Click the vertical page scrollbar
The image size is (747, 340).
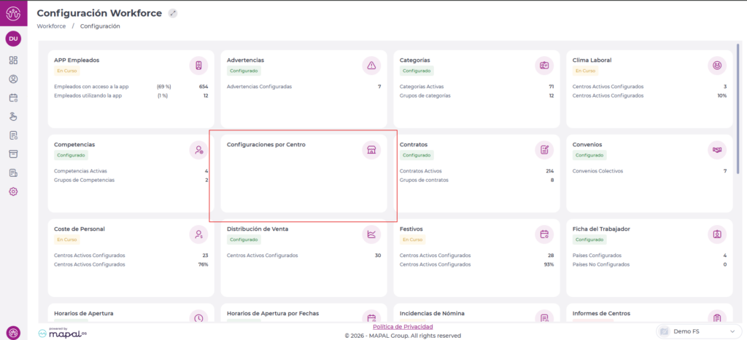point(738,109)
